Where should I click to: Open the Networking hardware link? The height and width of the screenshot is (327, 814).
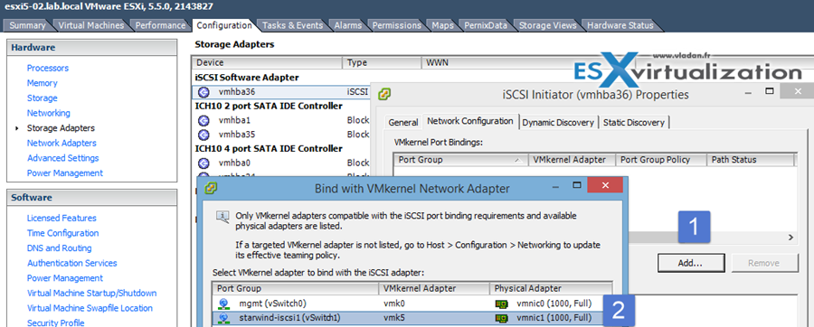tap(48, 113)
